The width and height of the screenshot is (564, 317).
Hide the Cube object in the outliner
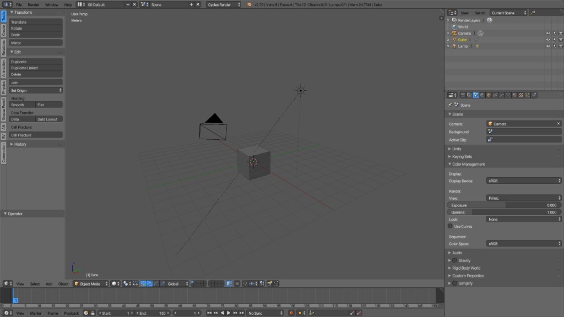coord(548,40)
